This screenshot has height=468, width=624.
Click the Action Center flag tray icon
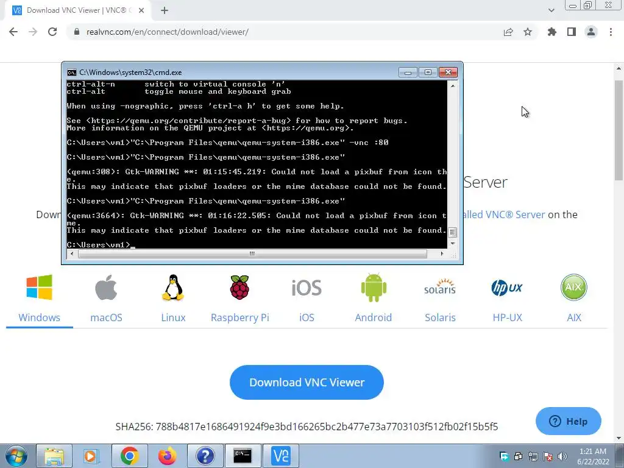(548, 456)
